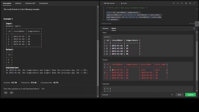Click the code line ending 'as prev_date,'

(x=133, y=15)
